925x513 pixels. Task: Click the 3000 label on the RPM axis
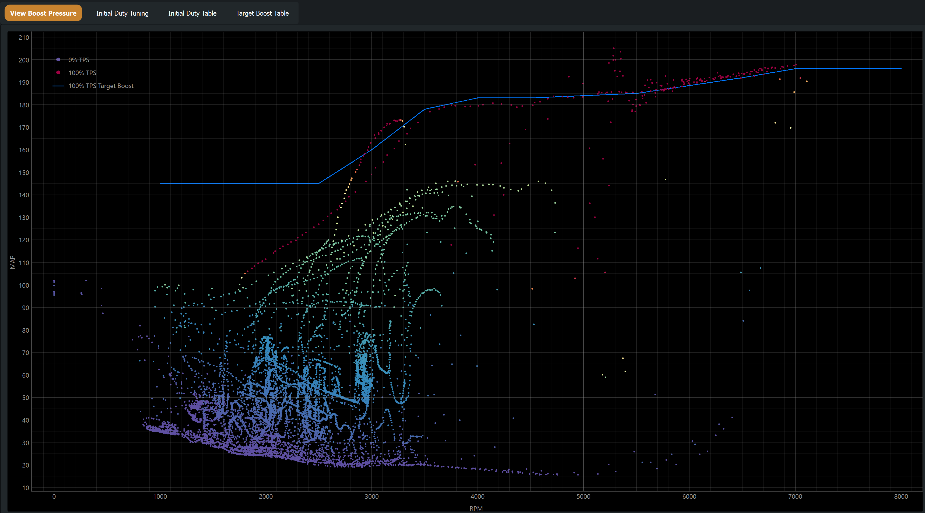[x=372, y=497]
